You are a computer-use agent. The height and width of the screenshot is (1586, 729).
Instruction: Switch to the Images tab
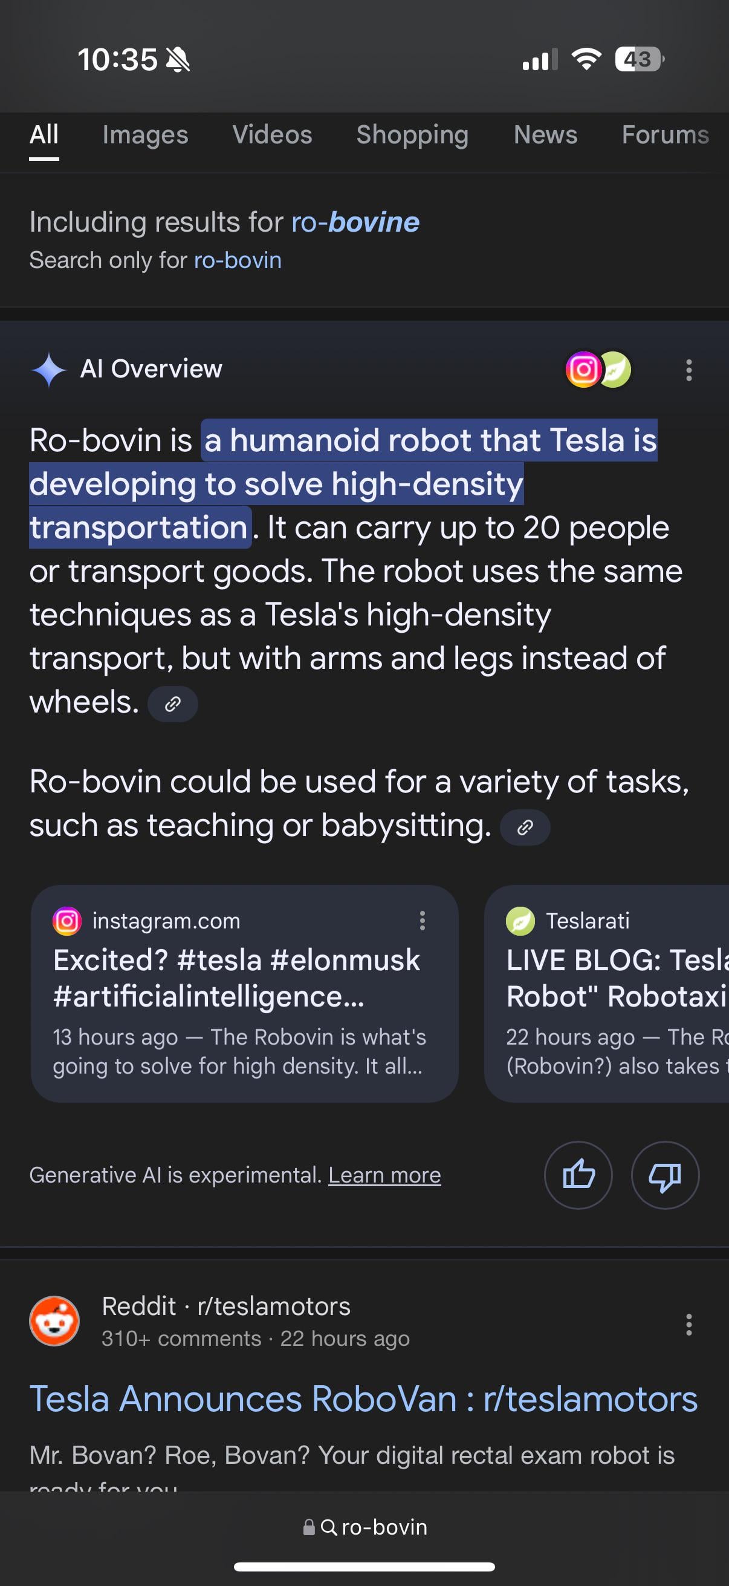[x=145, y=135]
